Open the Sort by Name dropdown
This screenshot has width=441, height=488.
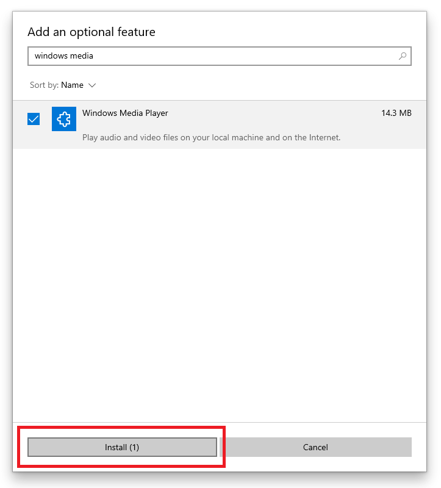tap(63, 85)
